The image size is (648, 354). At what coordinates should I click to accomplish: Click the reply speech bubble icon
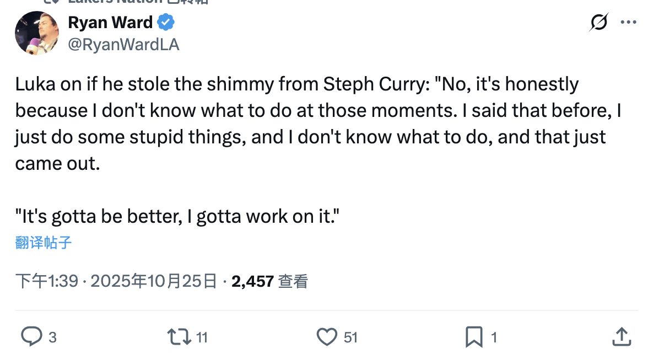click(31, 336)
